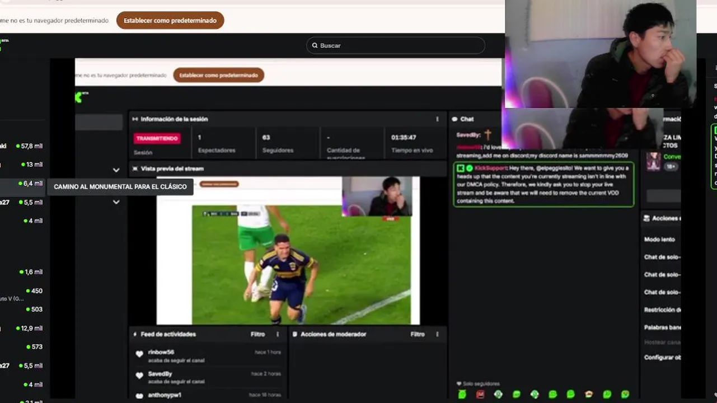Click the Chat panel speech bubble icon
The width and height of the screenshot is (717, 403).
pos(455,119)
